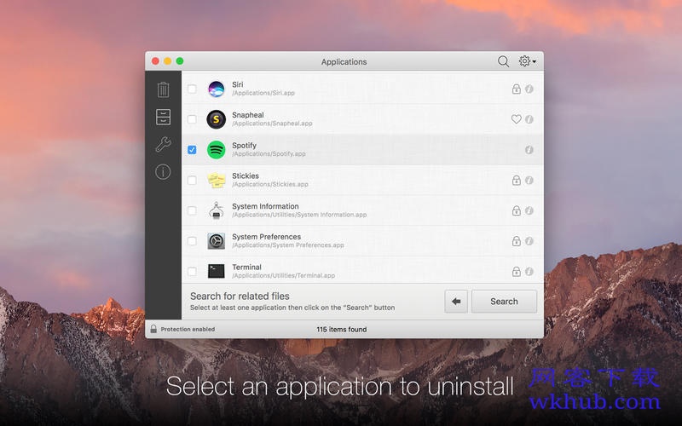Click the back arrow button
Image resolution: width=682 pixels, height=426 pixels.
coord(456,302)
